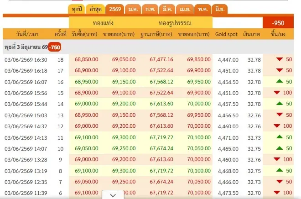Click timestamp 03/06/2569 11:39
Screen dimensions: 301x199
coord(26,193)
